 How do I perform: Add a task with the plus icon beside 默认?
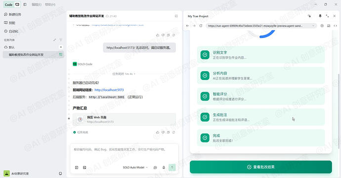click(x=61, y=47)
